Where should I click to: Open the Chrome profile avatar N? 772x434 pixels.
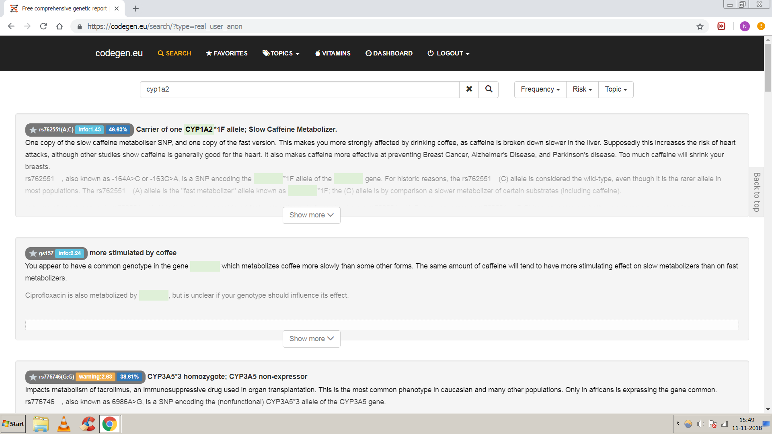[745, 26]
